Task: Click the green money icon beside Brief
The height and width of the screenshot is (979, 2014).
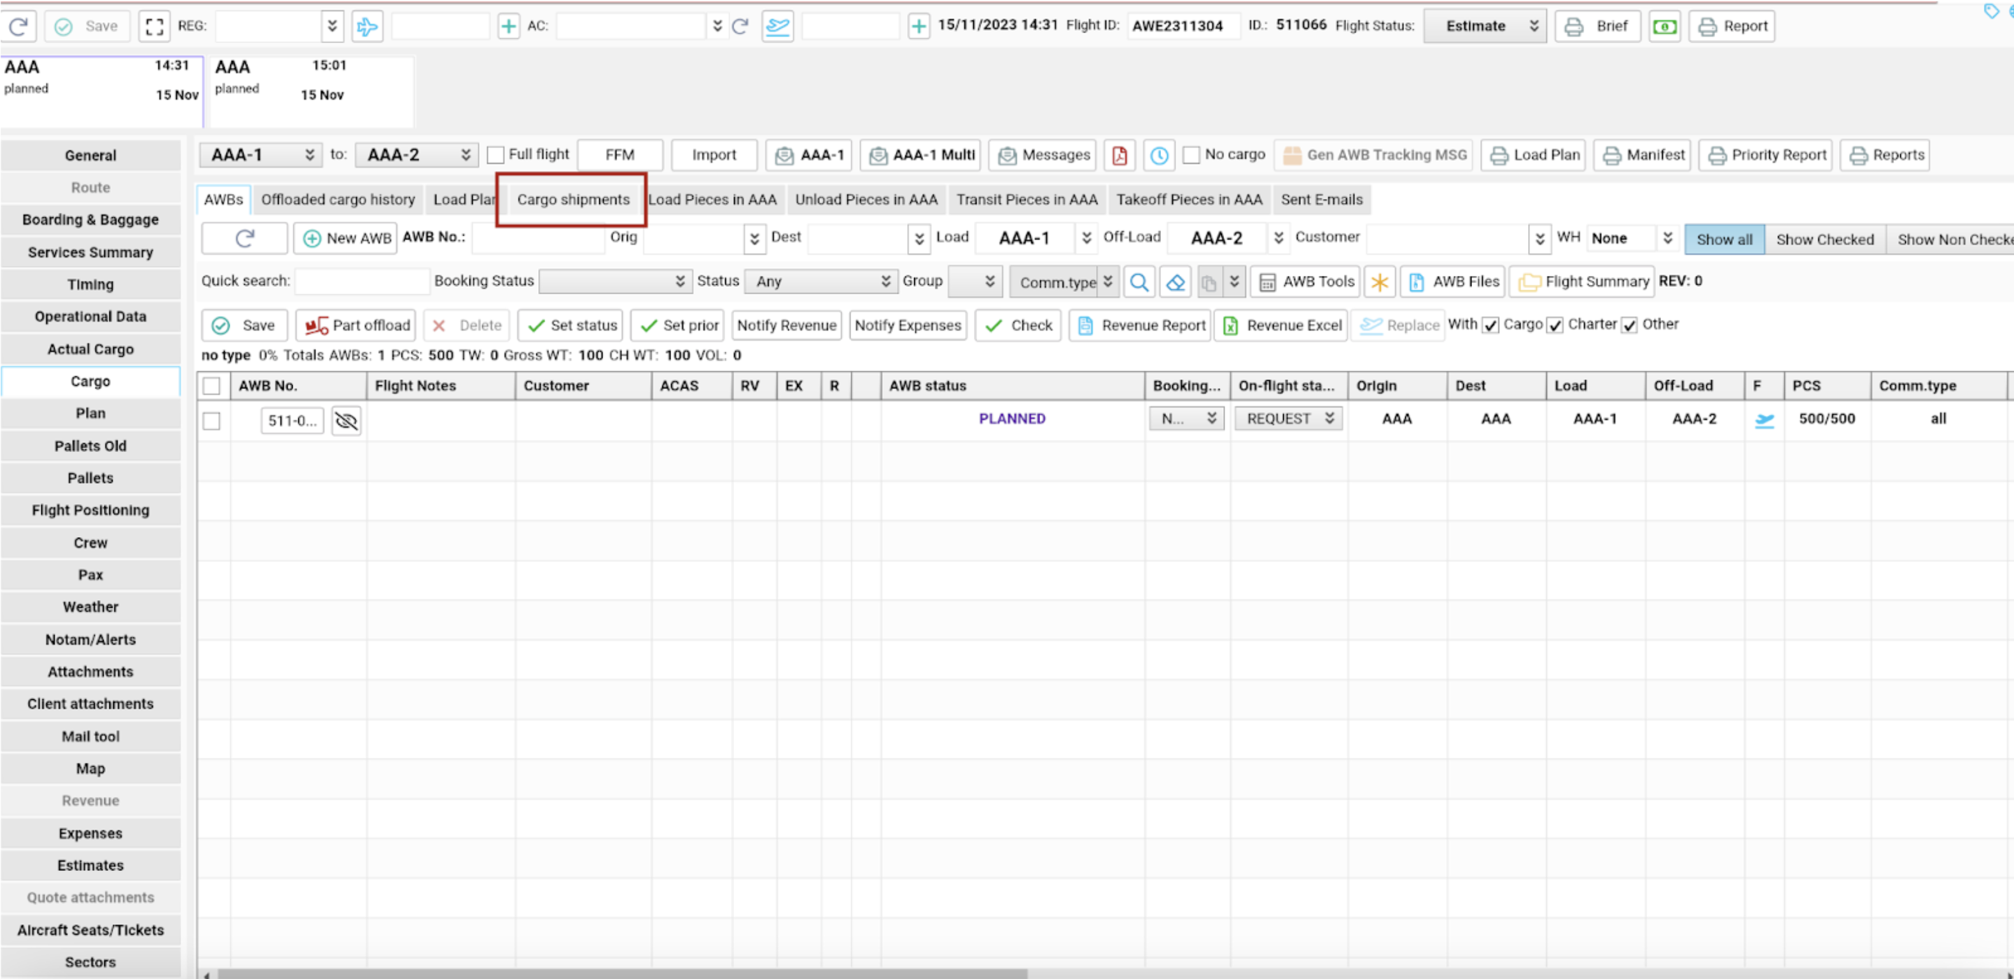Action: (1665, 26)
